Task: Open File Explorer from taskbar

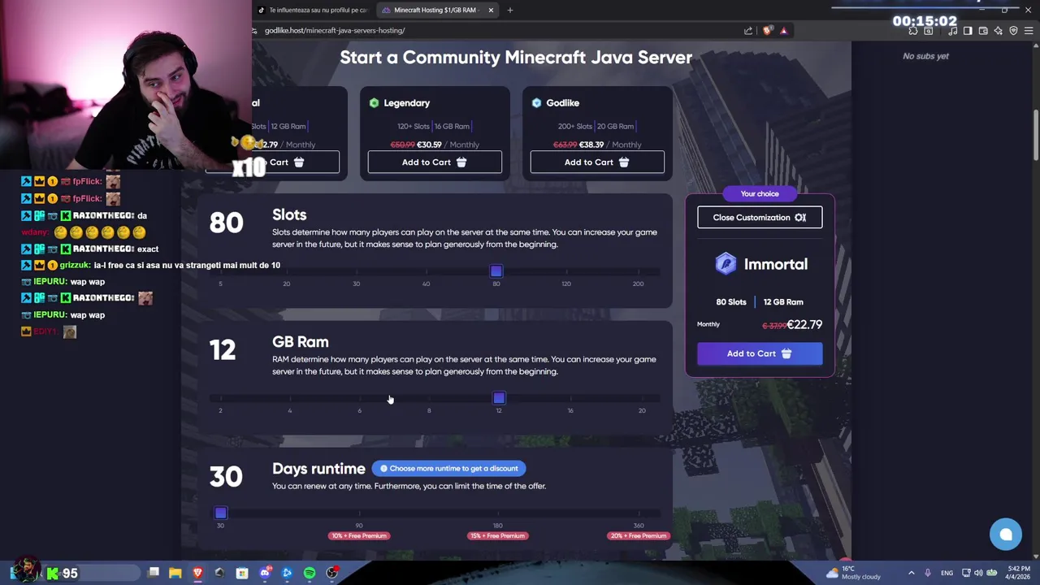Action: [x=175, y=573]
